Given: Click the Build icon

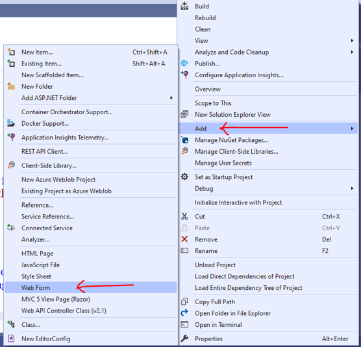Looking at the screenshot, I should (184, 6).
